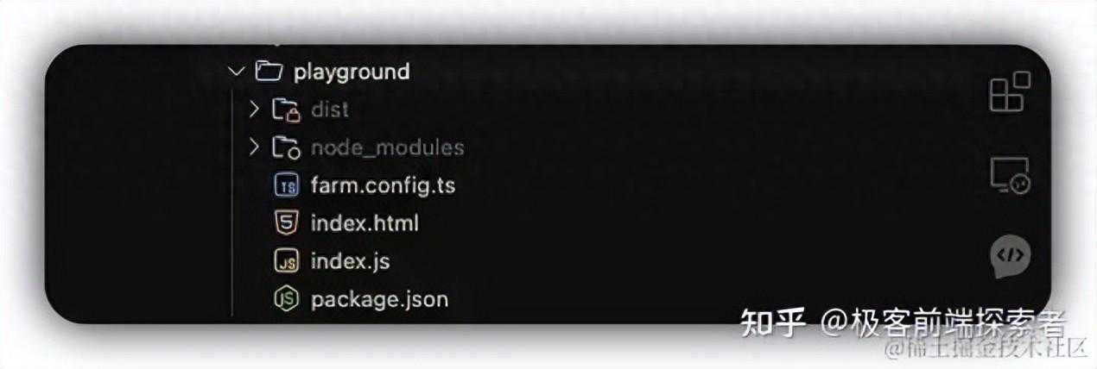Open the index.html file
The image size is (1097, 369).
click(365, 223)
